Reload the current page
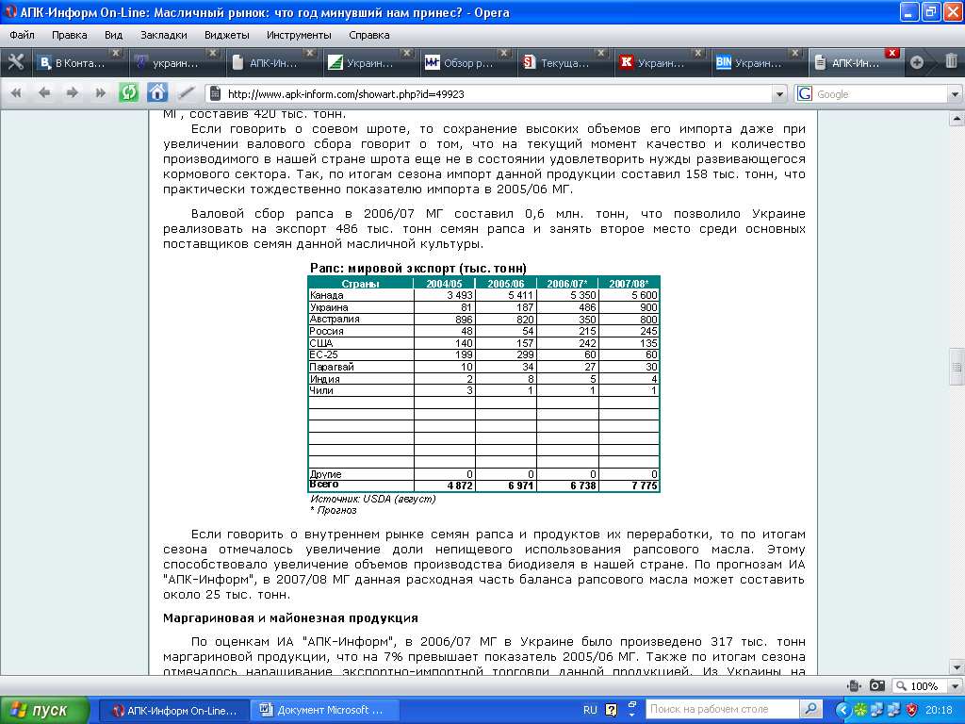This screenshot has height=724, width=965. [128, 93]
